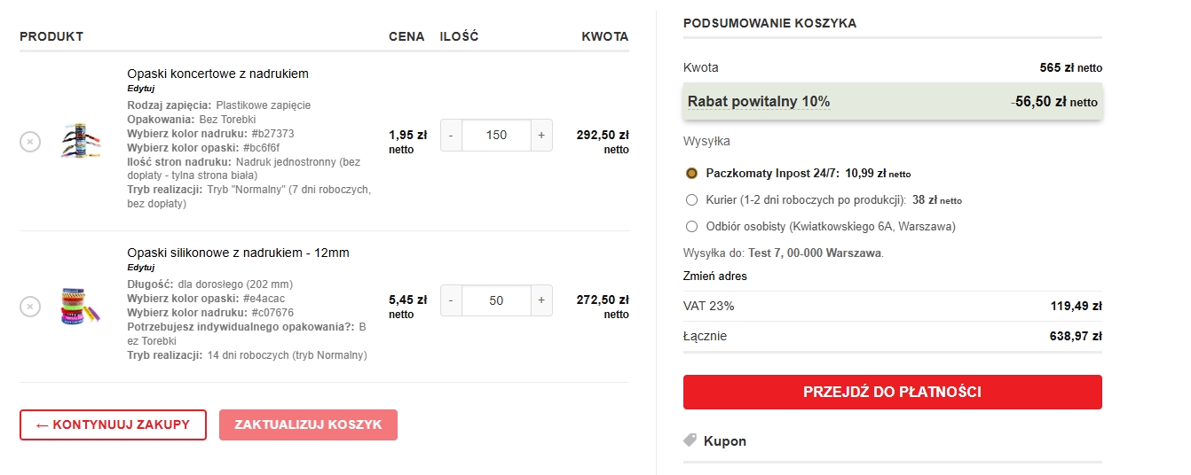Image resolution: width=1191 pixels, height=475 pixels.
Task: Remove Opaski silikonowe from cart
Action: coord(30,307)
